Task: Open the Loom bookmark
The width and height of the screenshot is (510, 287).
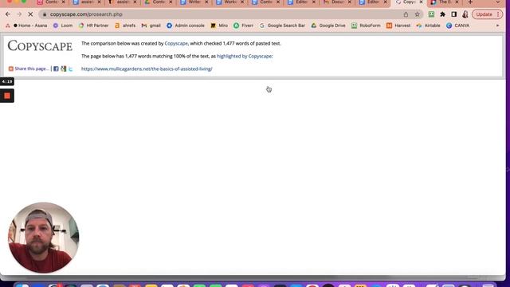Action: (x=63, y=26)
